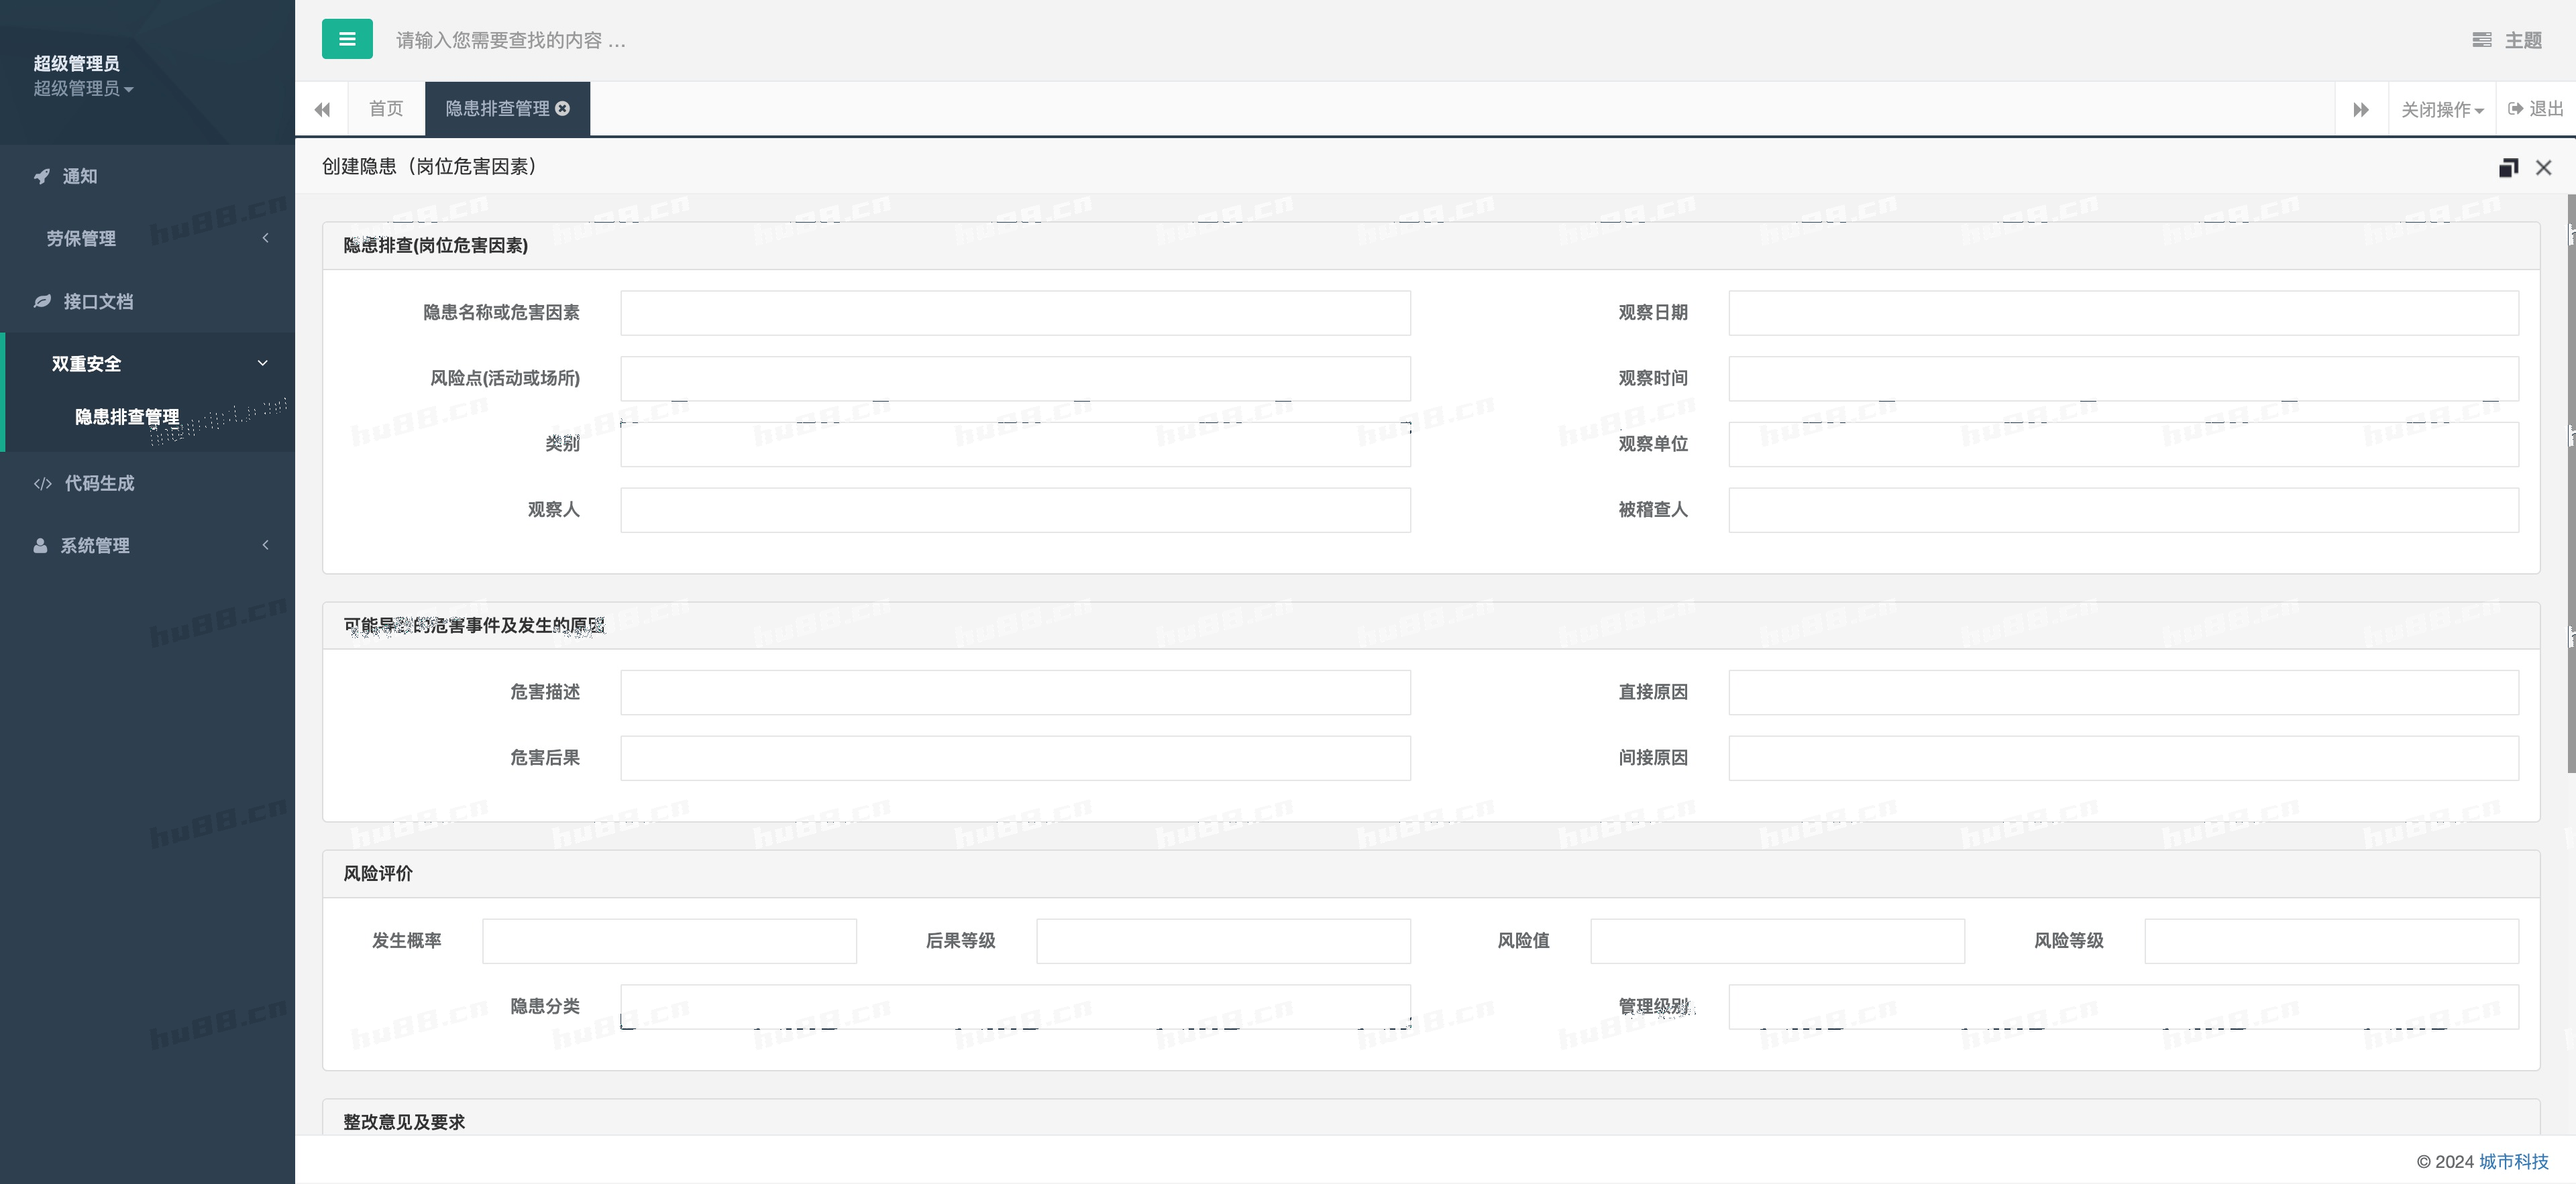Click the rewind tabs left arrow icon
The width and height of the screenshot is (2576, 1184).
coord(322,109)
